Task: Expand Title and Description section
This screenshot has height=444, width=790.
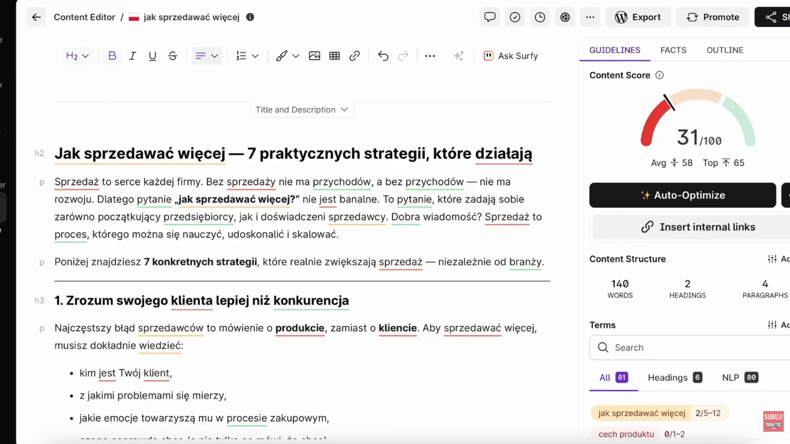Action: click(302, 110)
